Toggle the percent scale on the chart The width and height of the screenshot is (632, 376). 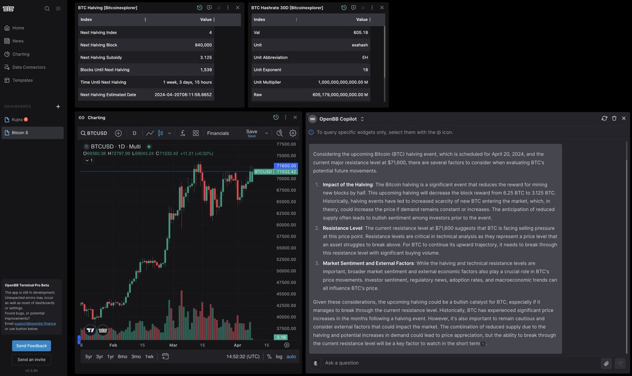(x=269, y=357)
